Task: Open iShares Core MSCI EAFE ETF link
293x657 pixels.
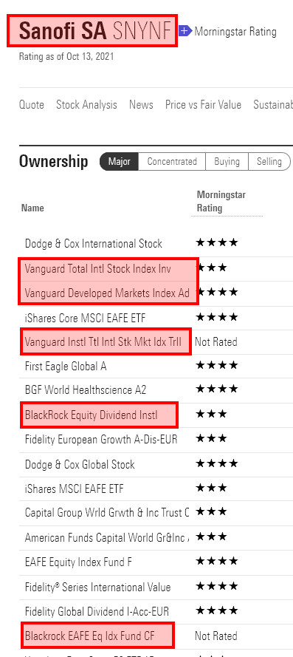Action: (86, 318)
